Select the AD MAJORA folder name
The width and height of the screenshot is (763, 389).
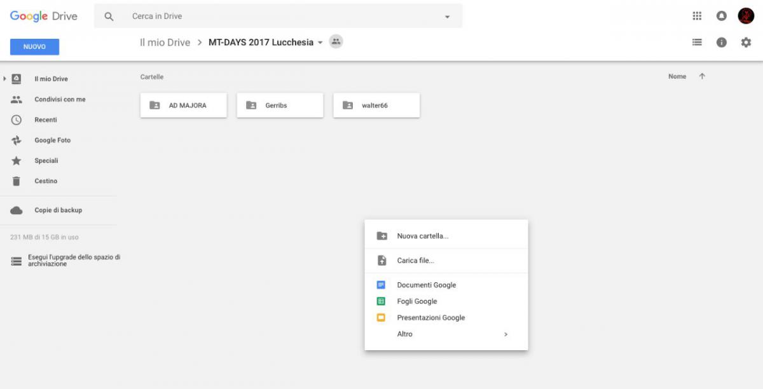click(188, 106)
